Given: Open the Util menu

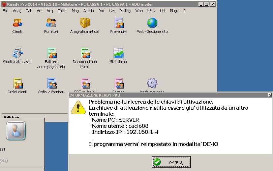Looking at the screenshot, I should point(162,11).
